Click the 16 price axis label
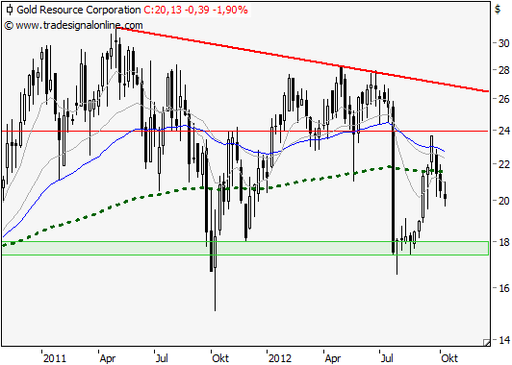This screenshot has height=365, width=512. pos(503,288)
